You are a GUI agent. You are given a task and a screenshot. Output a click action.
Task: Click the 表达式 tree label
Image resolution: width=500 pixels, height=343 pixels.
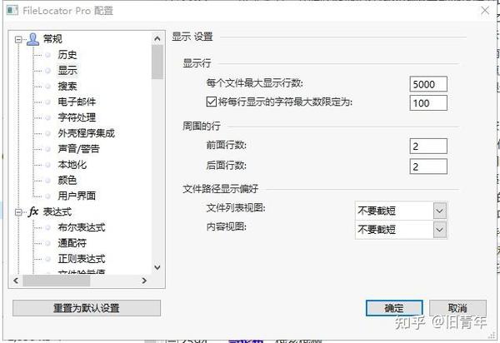tap(57, 211)
